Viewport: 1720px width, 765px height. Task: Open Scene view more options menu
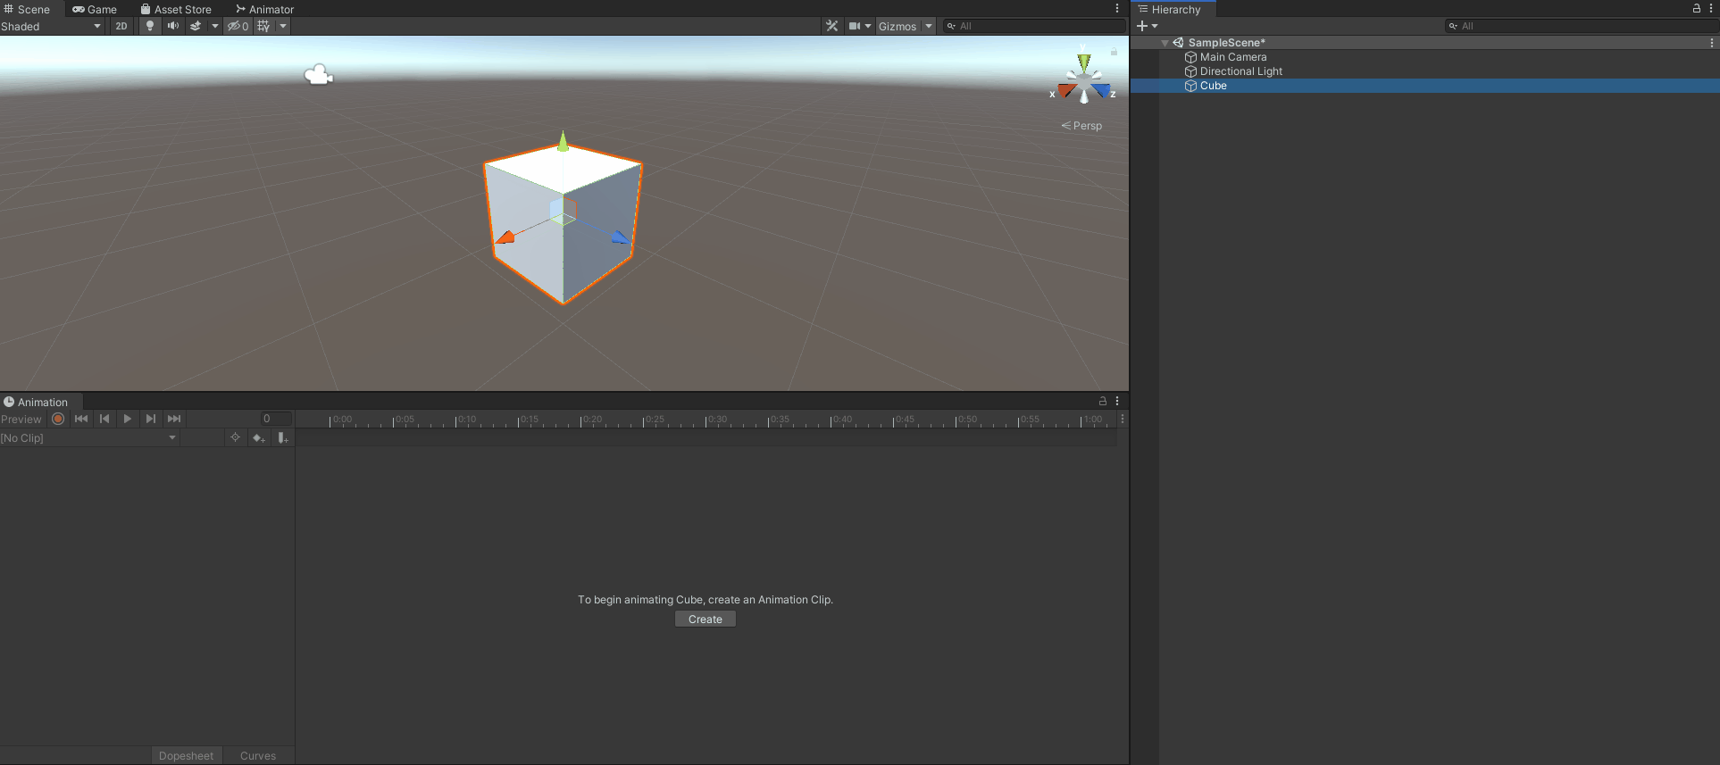(x=1116, y=8)
